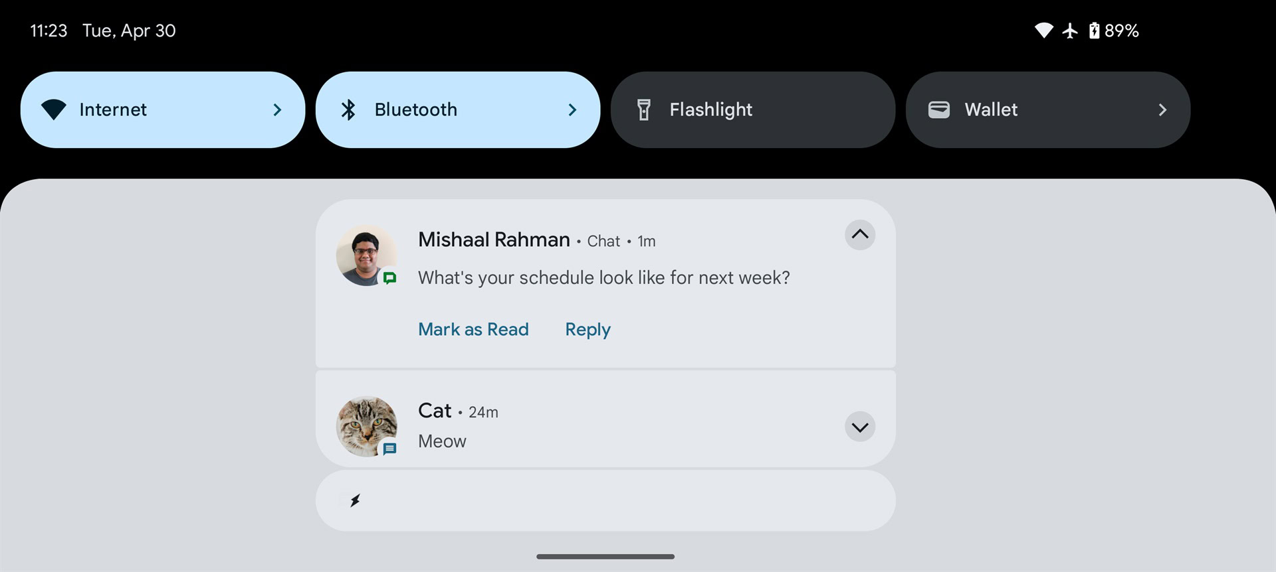1276x572 pixels.
Task: Toggle the Internet quick tile
Action: coord(146,109)
